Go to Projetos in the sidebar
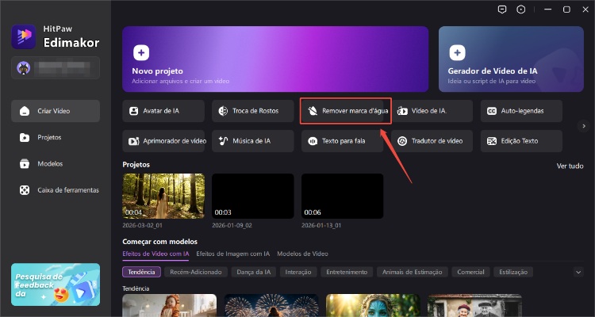 [x=56, y=137]
